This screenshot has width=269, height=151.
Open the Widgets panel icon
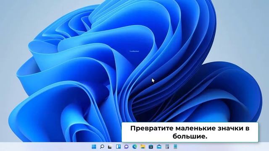(118, 146)
